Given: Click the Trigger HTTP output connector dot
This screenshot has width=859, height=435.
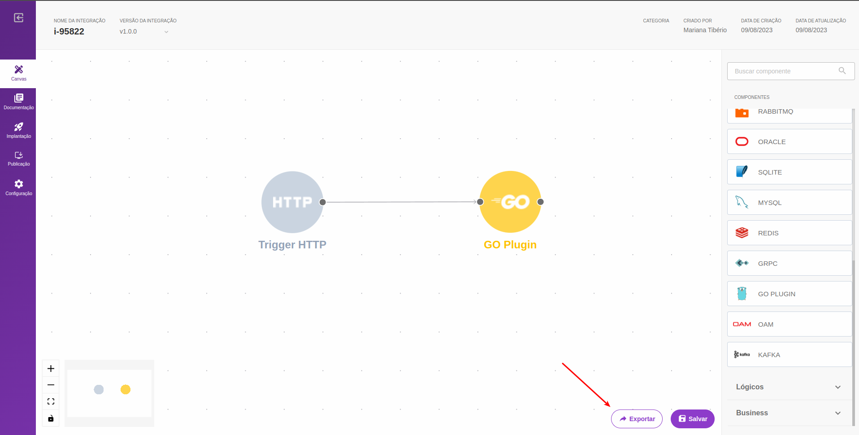Looking at the screenshot, I should pyautogui.click(x=322, y=202).
